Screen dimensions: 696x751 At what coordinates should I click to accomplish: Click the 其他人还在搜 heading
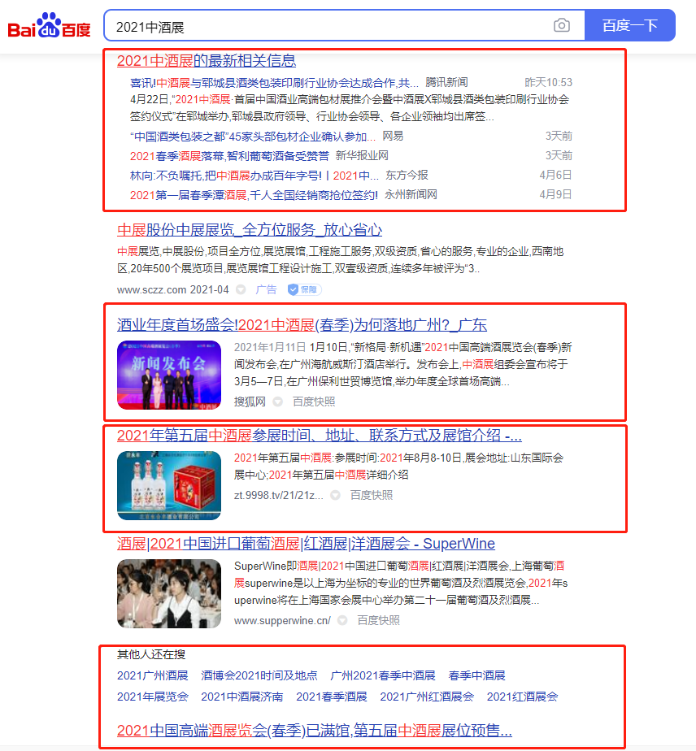pos(151,655)
